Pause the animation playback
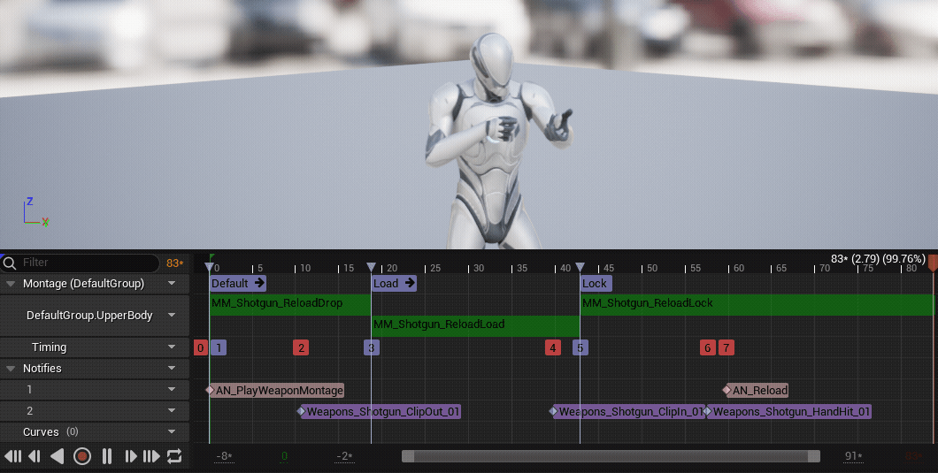The width and height of the screenshot is (938, 473). coord(107,456)
